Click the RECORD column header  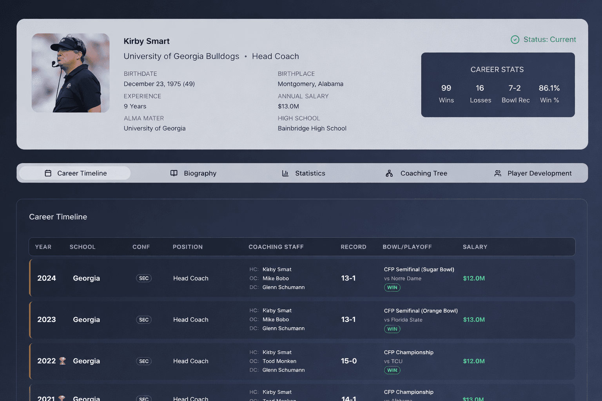(x=354, y=247)
